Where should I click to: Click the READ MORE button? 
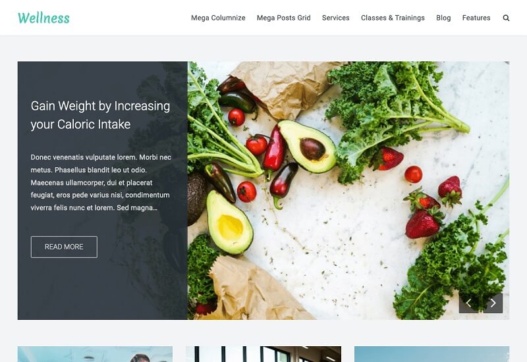coord(64,247)
